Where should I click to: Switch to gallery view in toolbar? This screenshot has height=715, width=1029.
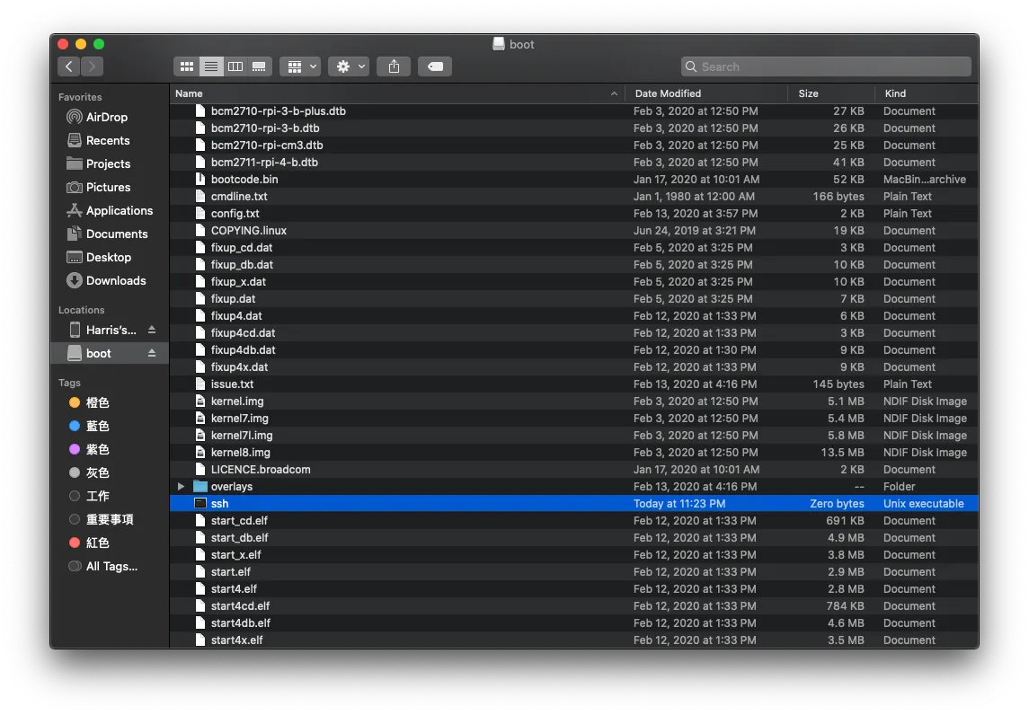pyautogui.click(x=260, y=66)
